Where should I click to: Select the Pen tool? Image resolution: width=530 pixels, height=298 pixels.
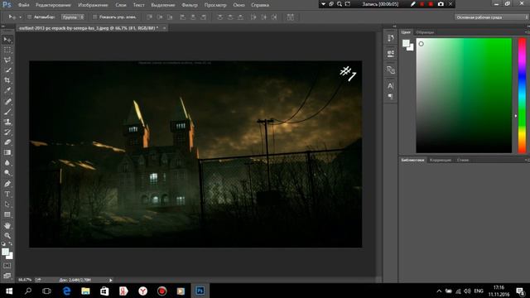pyautogui.click(x=7, y=184)
